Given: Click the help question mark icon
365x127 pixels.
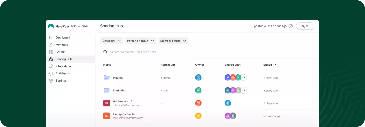Looking at the screenshot, I should [x=290, y=26].
